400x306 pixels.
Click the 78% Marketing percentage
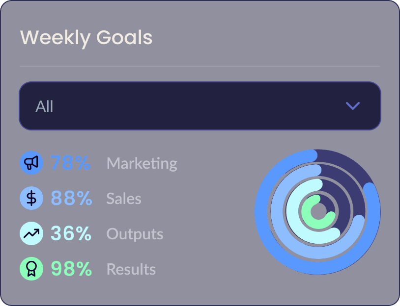click(70, 163)
